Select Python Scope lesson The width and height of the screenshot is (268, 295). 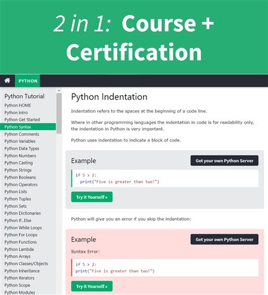(17, 285)
